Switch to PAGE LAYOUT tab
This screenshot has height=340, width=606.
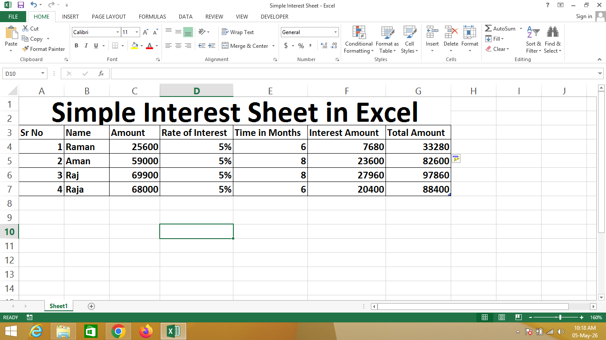109,16
